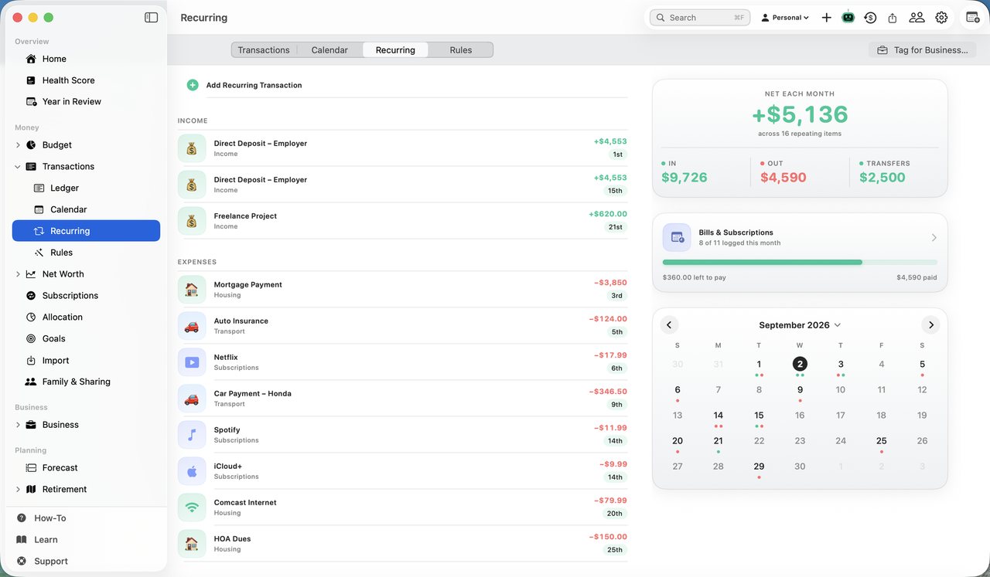990x577 pixels.
Task: Click the Freelance Project money bag icon
Action: [192, 221]
